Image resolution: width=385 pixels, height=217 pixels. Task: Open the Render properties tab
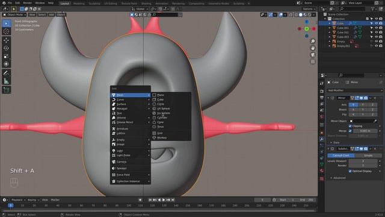(x=322, y=91)
